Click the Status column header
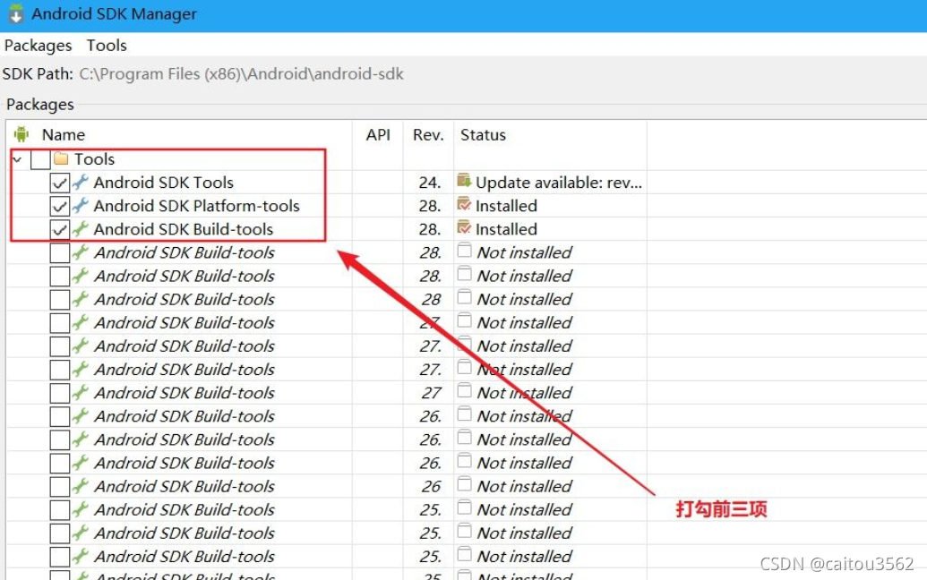The width and height of the screenshot is (927, 580). [483, 134]
